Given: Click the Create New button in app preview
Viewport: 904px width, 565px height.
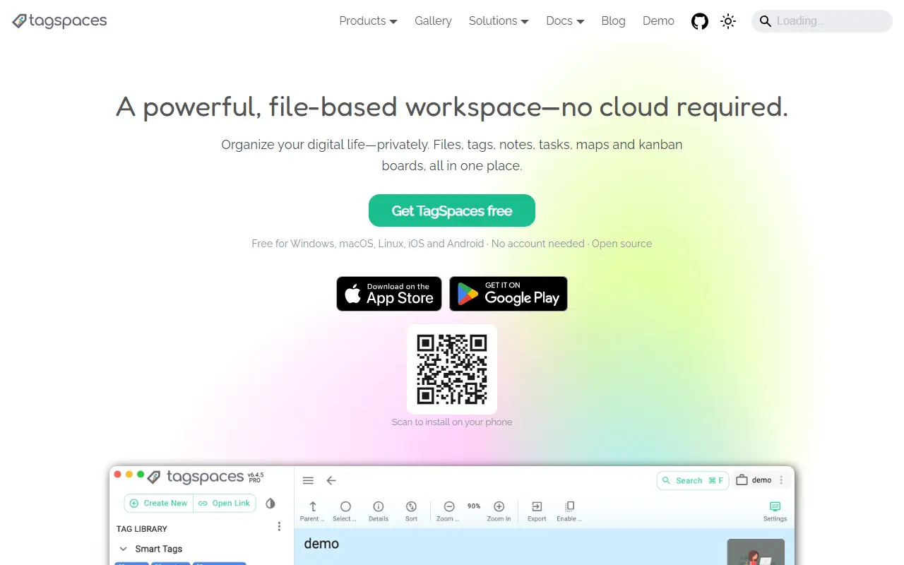Looking at the screenshot, I should coord(159,503).
